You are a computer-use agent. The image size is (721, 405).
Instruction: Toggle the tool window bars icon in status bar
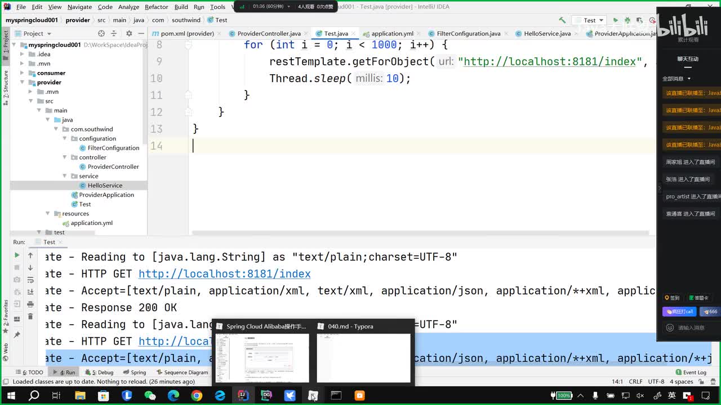pyautogui.click(x=5, y=381)
